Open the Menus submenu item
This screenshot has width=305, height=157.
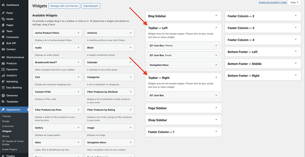[x=6, y=136]
